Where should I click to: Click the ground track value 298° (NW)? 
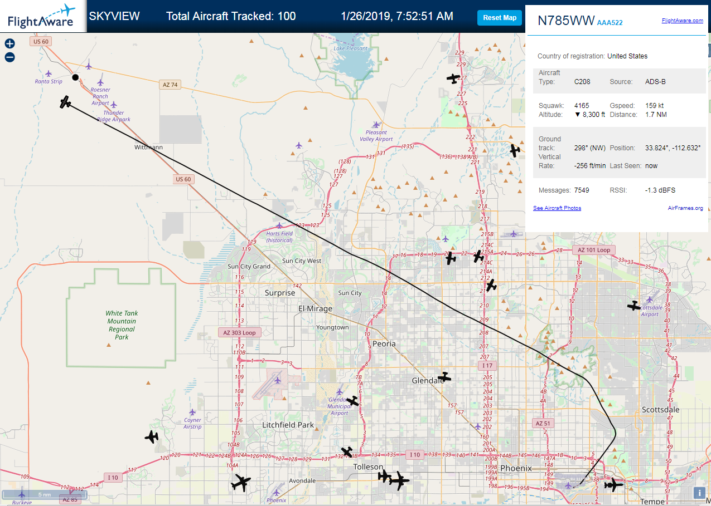pos(589,148)
